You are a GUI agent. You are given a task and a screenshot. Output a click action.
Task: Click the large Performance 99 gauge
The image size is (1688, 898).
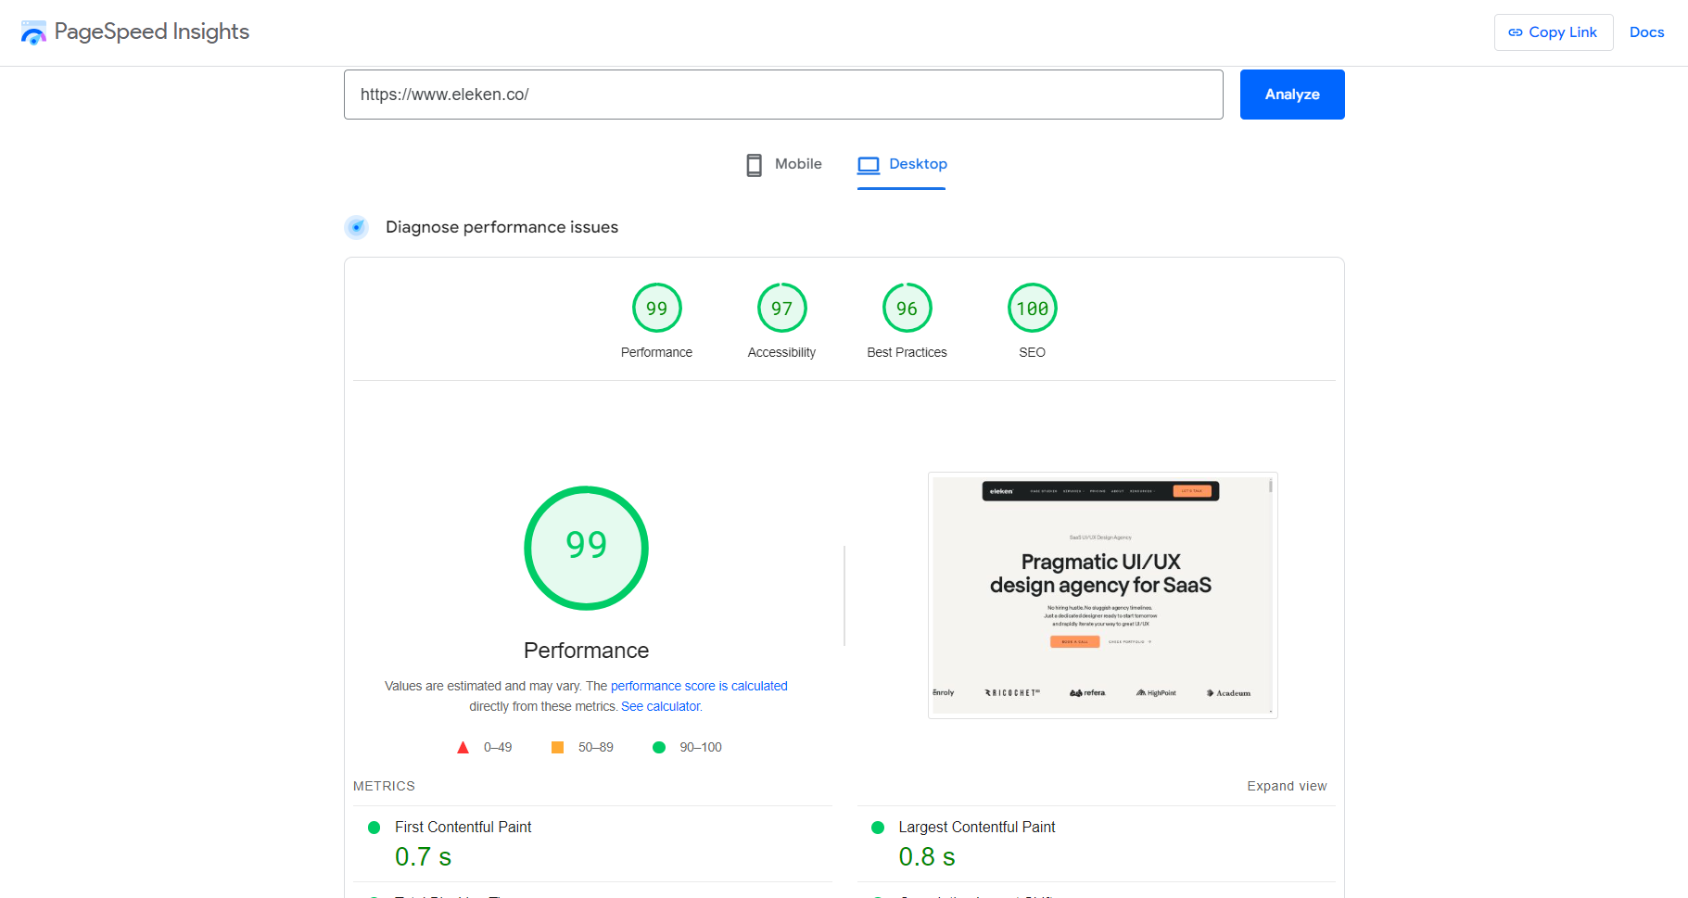pos(586,548)
